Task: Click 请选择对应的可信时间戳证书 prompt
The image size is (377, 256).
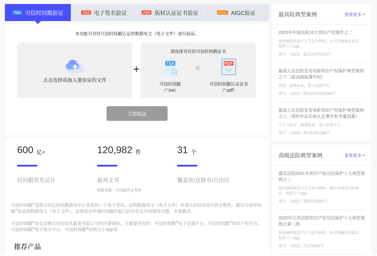Action: [x=198, y=52]
